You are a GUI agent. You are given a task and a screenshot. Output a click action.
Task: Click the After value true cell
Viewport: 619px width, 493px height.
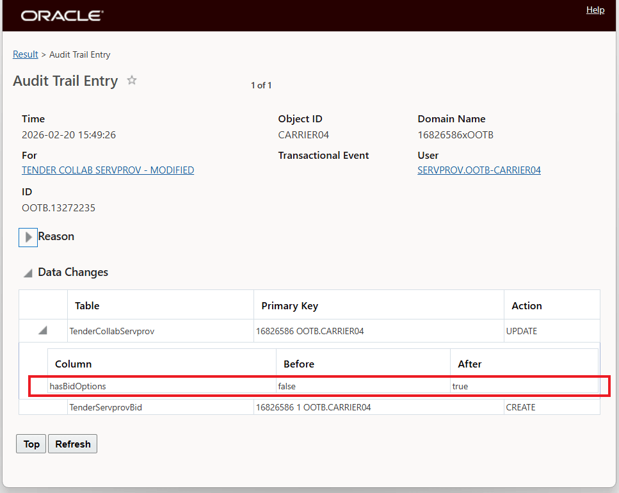460,386
